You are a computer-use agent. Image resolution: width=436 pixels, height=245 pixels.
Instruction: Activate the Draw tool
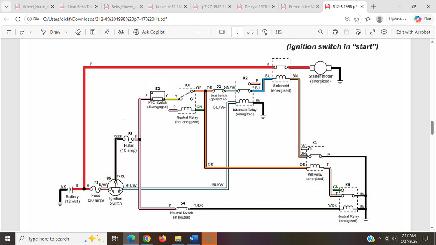(x=51, y=32)
